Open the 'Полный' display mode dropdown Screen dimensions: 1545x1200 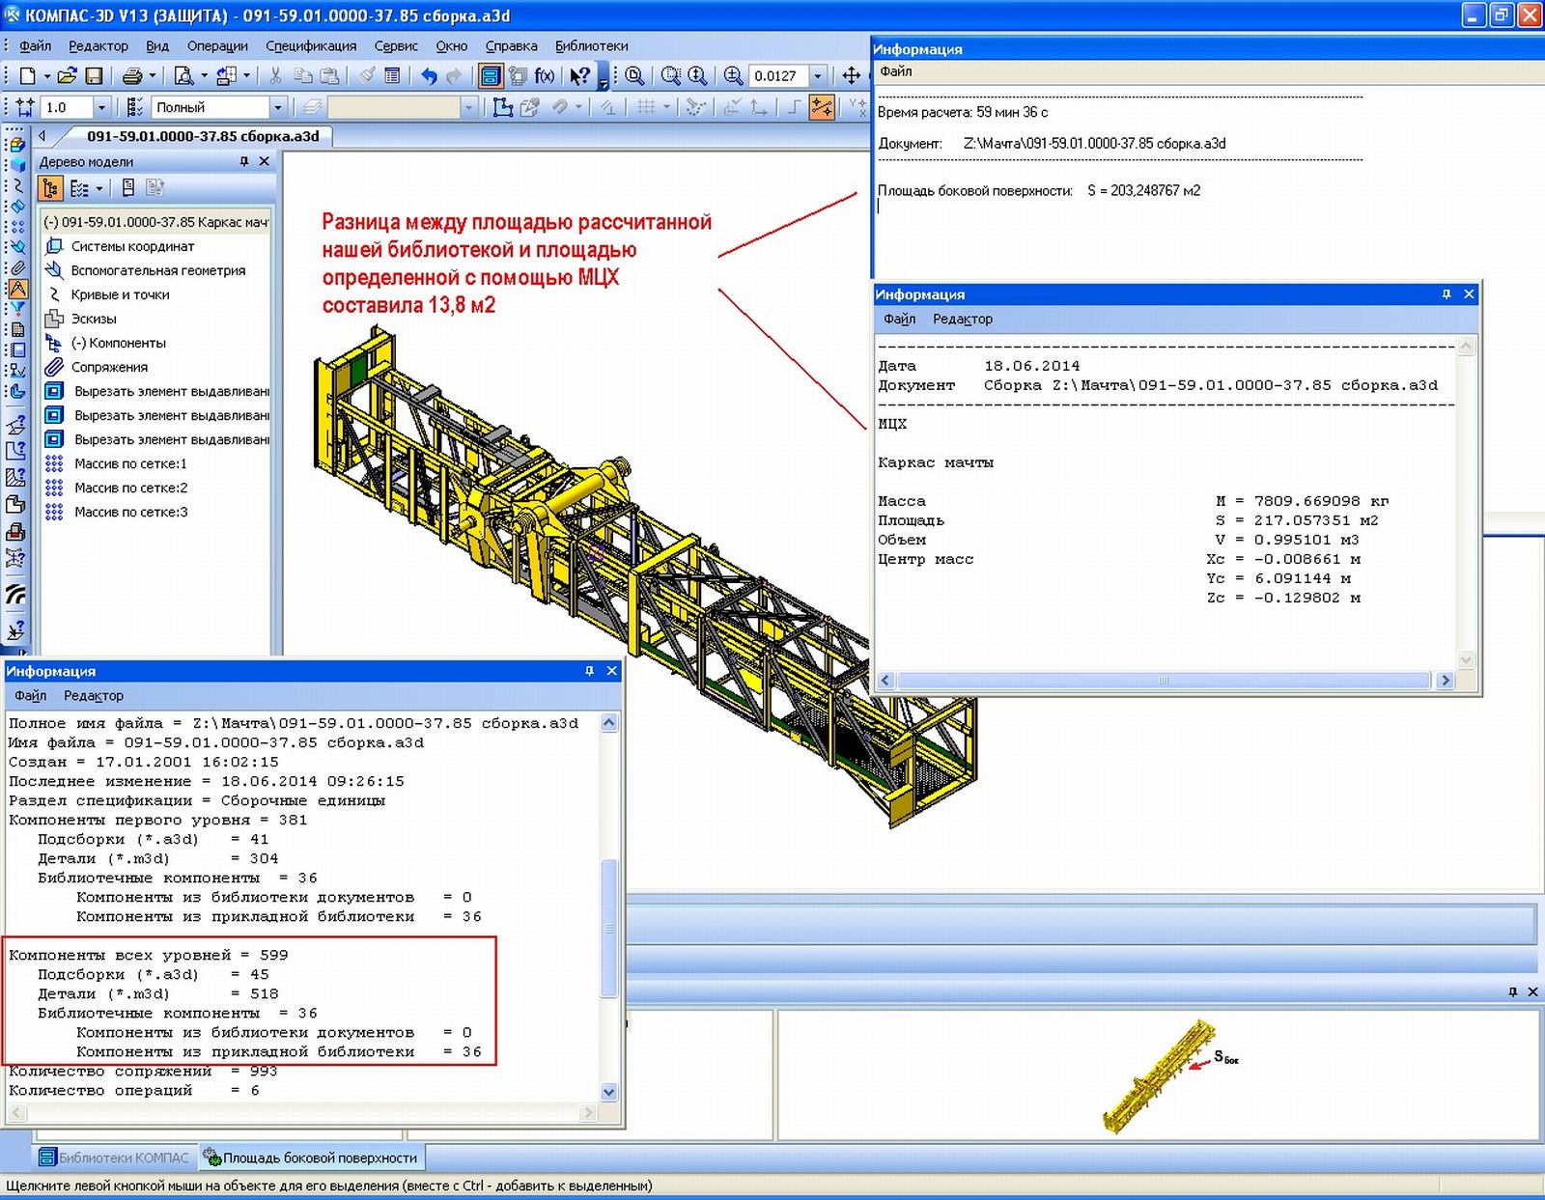click(277, 107)
